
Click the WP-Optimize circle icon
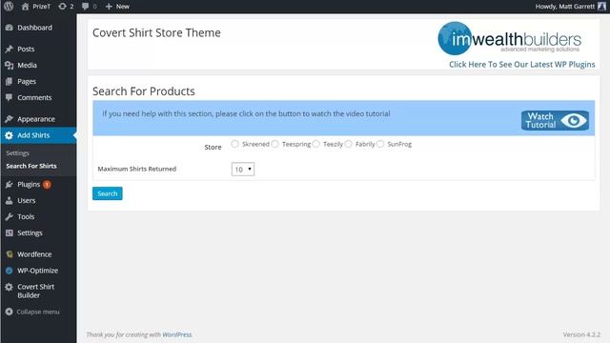coord(10,271)
